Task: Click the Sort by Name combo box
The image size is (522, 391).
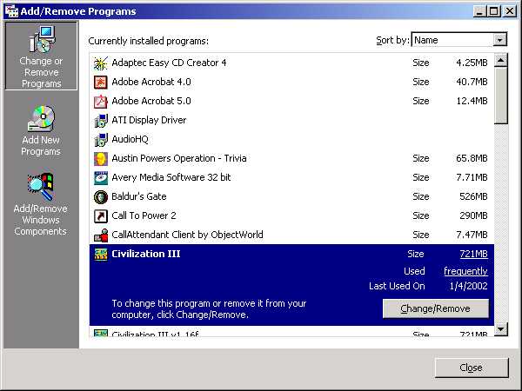Action: point(452,40)
